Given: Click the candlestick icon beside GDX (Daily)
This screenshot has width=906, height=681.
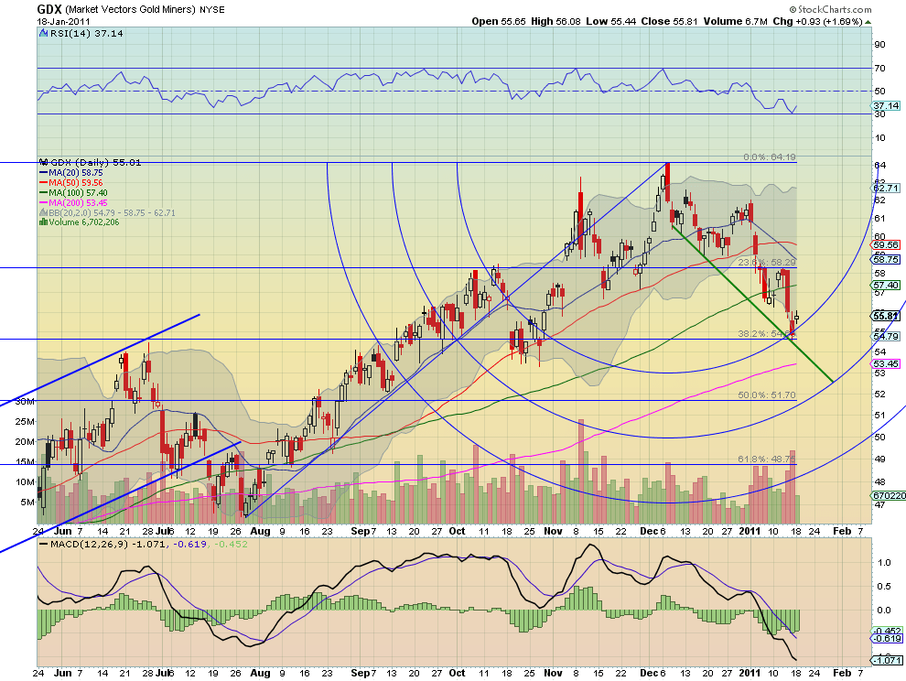Looking at the screenshot, I should [43, 162].
